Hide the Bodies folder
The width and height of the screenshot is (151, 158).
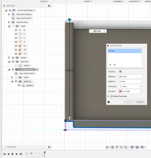(x=13, y=58)
